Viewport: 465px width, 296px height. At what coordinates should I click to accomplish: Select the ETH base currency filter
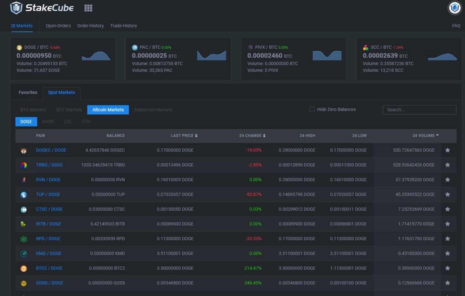coord(86,122)
